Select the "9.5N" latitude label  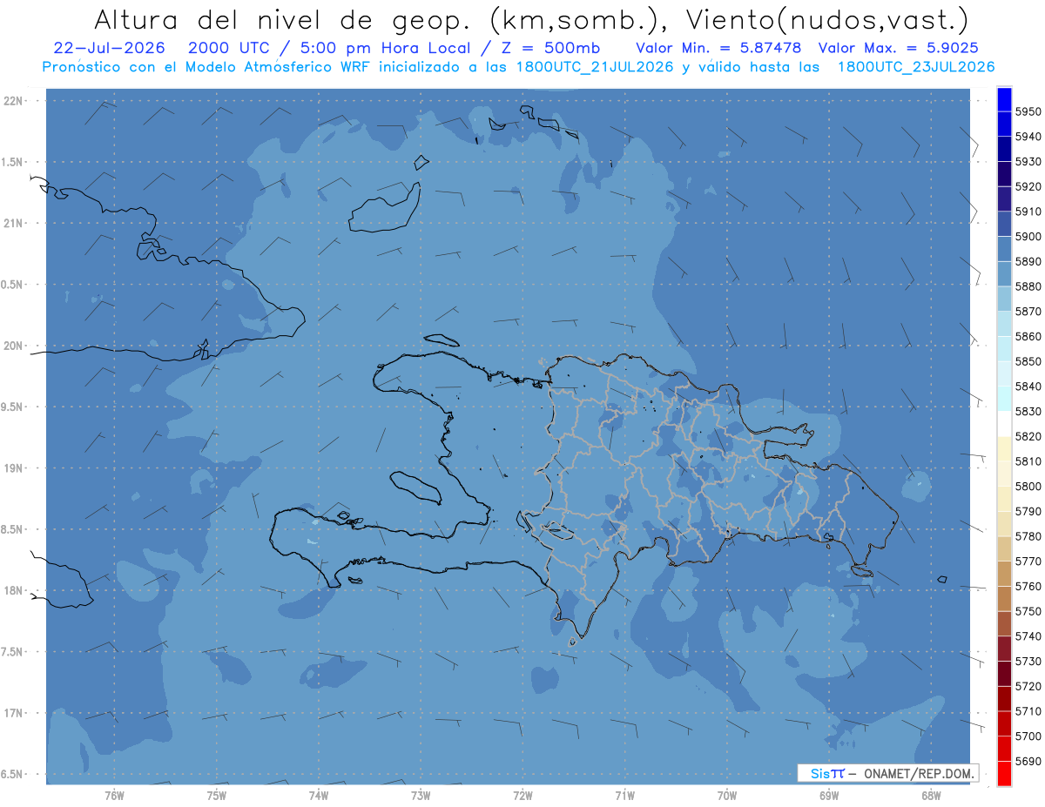[x=13, y=407]
